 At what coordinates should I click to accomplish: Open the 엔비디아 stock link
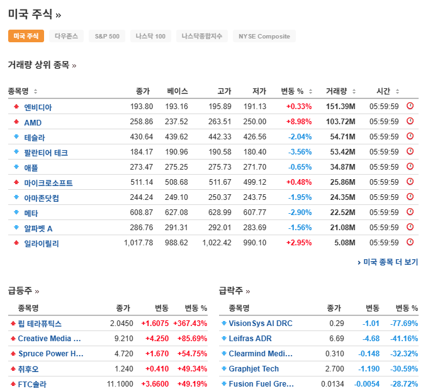(x=38, y=107)
